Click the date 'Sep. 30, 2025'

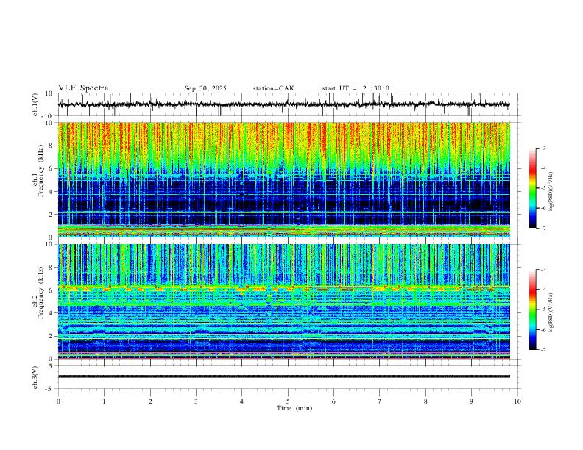tap(205, 88)
